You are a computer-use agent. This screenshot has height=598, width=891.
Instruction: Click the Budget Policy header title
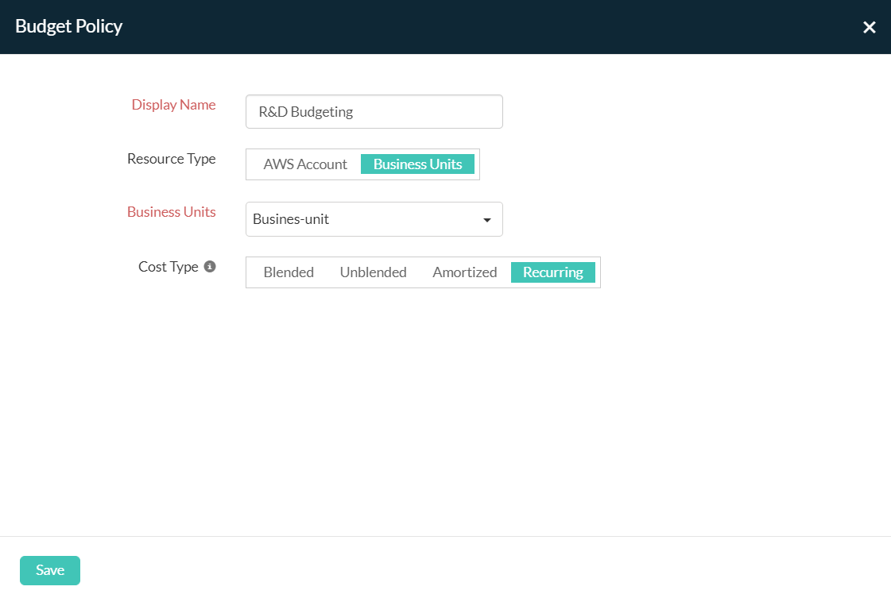pyautogui.click(x=69, y=26)
